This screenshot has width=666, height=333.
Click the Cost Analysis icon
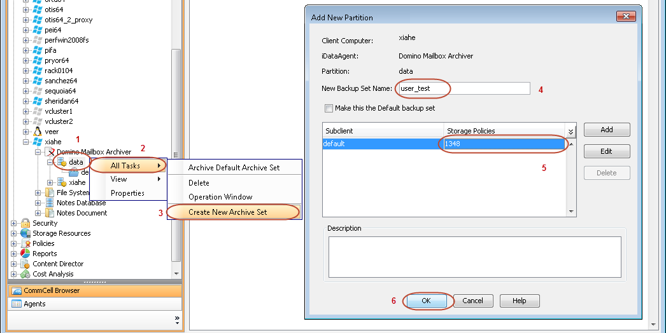point(25,274)
